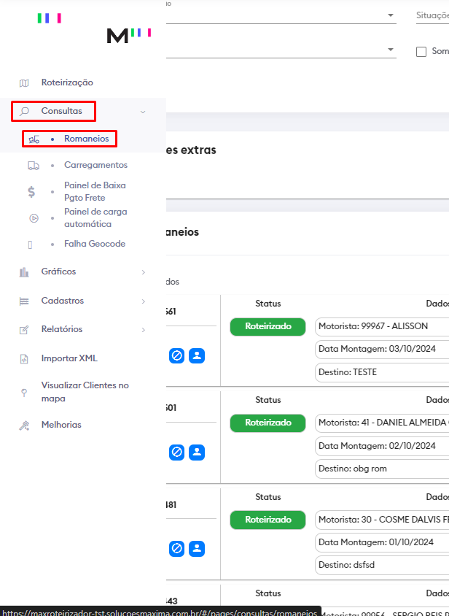
Task: Click the Consultas magnifier icon
Action: click(24, 111)
